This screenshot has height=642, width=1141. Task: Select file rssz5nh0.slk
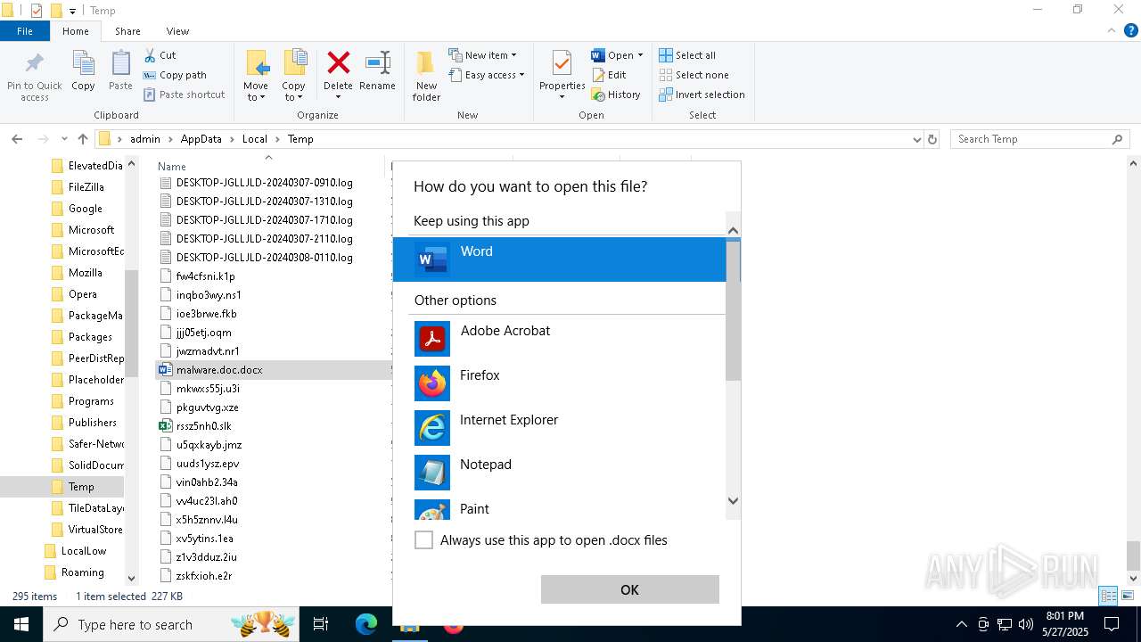click(x=204, y=426)
